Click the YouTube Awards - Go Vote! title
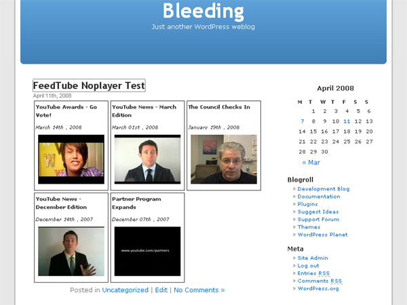 click(x=66, y=111)
